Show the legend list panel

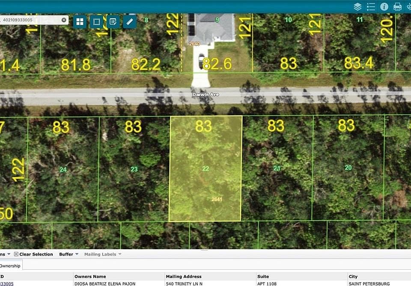click(371, 6)
